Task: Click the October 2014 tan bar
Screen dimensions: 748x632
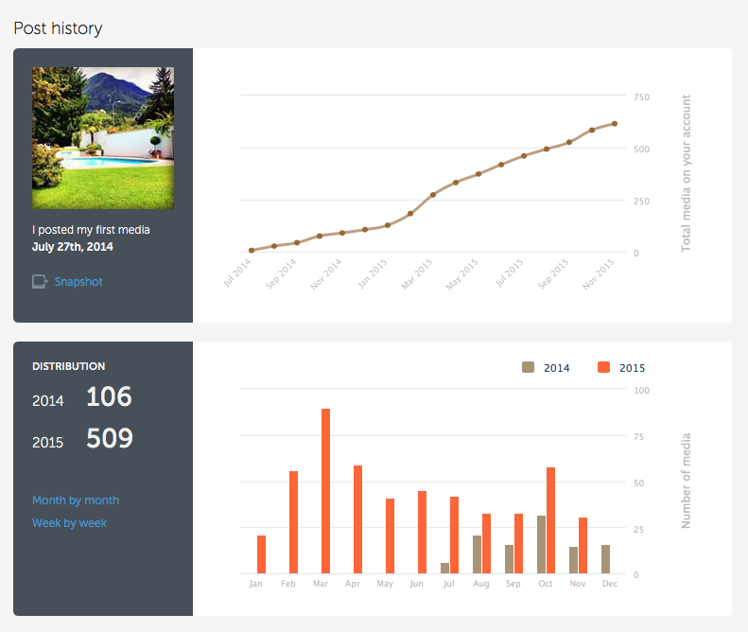Action: click(x=541, y=544)
